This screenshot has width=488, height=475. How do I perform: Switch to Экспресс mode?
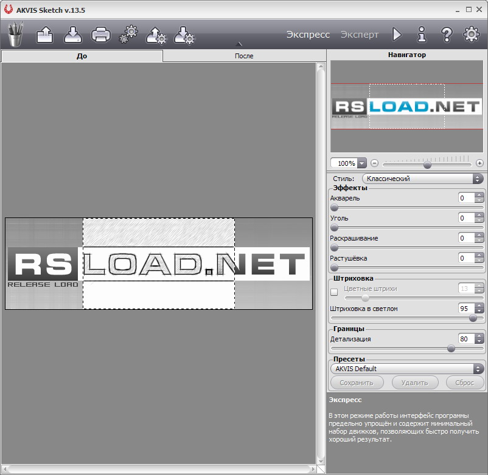coord(308,34)
